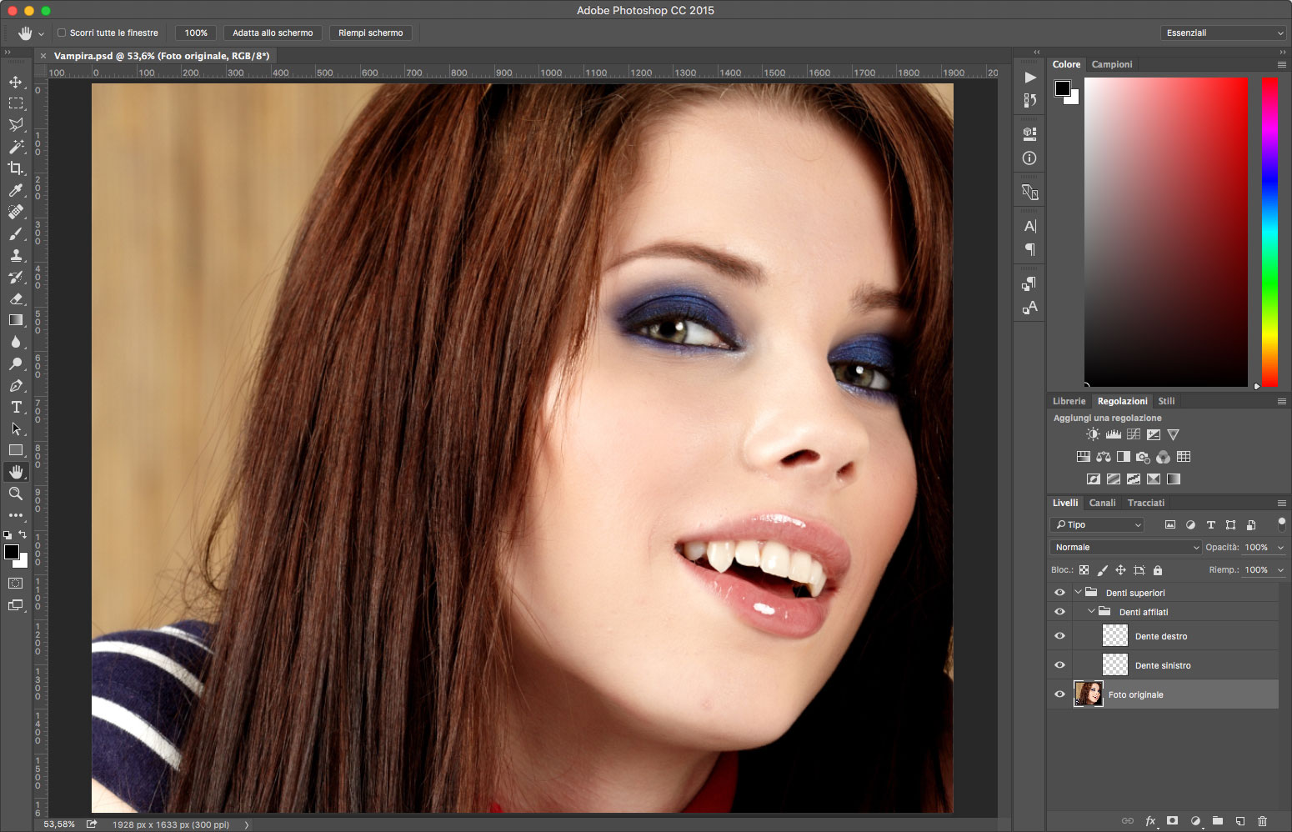Open the Paragraph panel icon
Viewport: 1292px width, 832px height.
pyautogui.click(x=1029, y=249)
